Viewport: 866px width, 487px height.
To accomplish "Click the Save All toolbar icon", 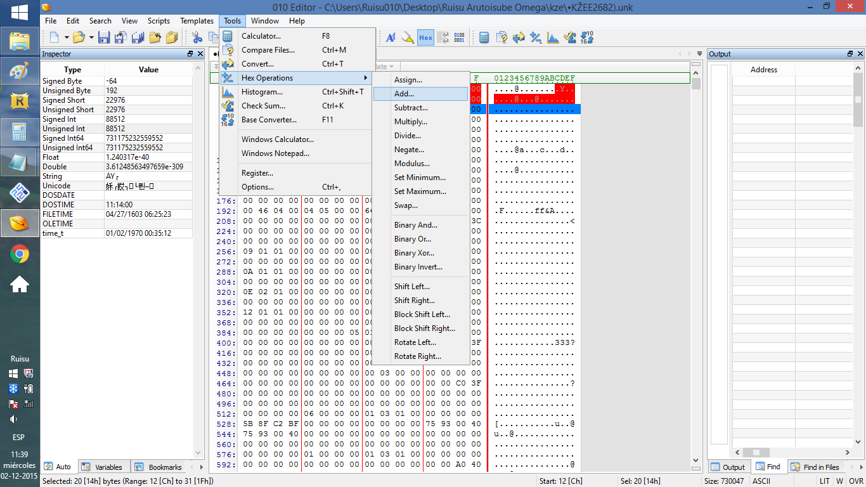I will point(138,37).
